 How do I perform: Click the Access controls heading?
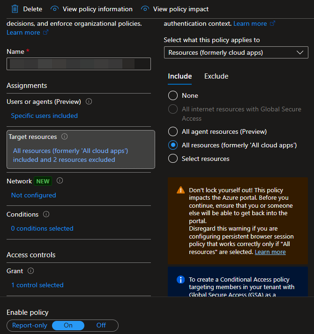[x=31, y=255]
